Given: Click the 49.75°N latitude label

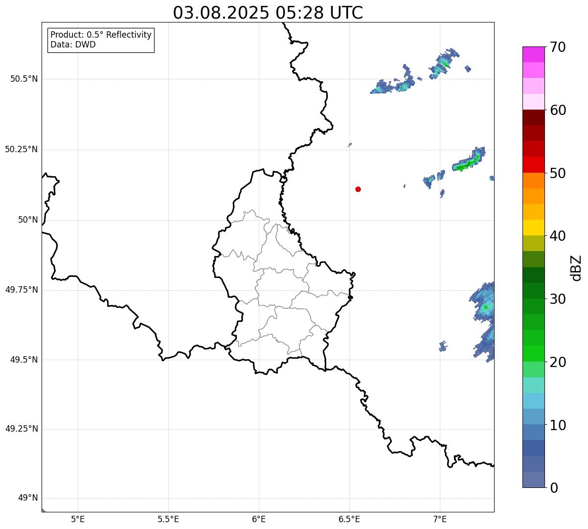Looking at the screenshot, I should (x=21, y=290).
